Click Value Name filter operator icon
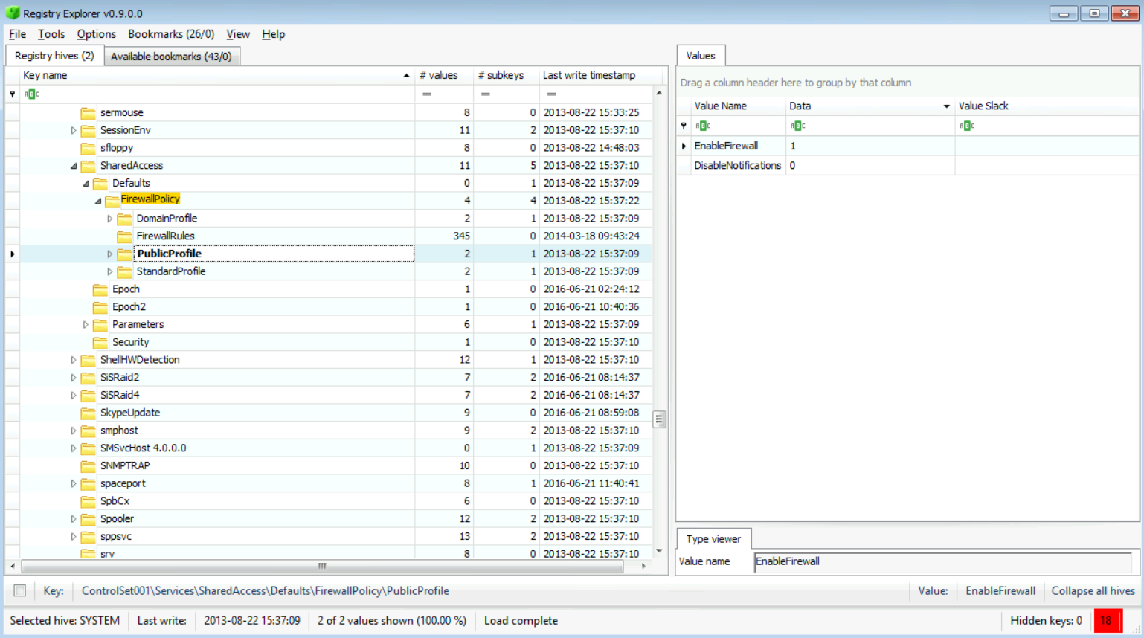1144x638 pixels. 703,126
